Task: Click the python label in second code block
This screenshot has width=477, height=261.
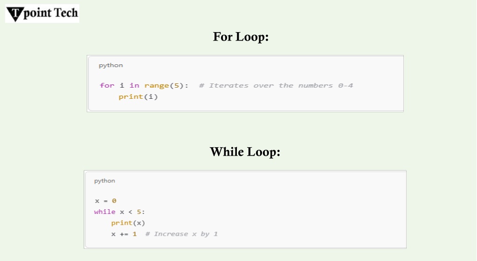Action: click(104, 181)
